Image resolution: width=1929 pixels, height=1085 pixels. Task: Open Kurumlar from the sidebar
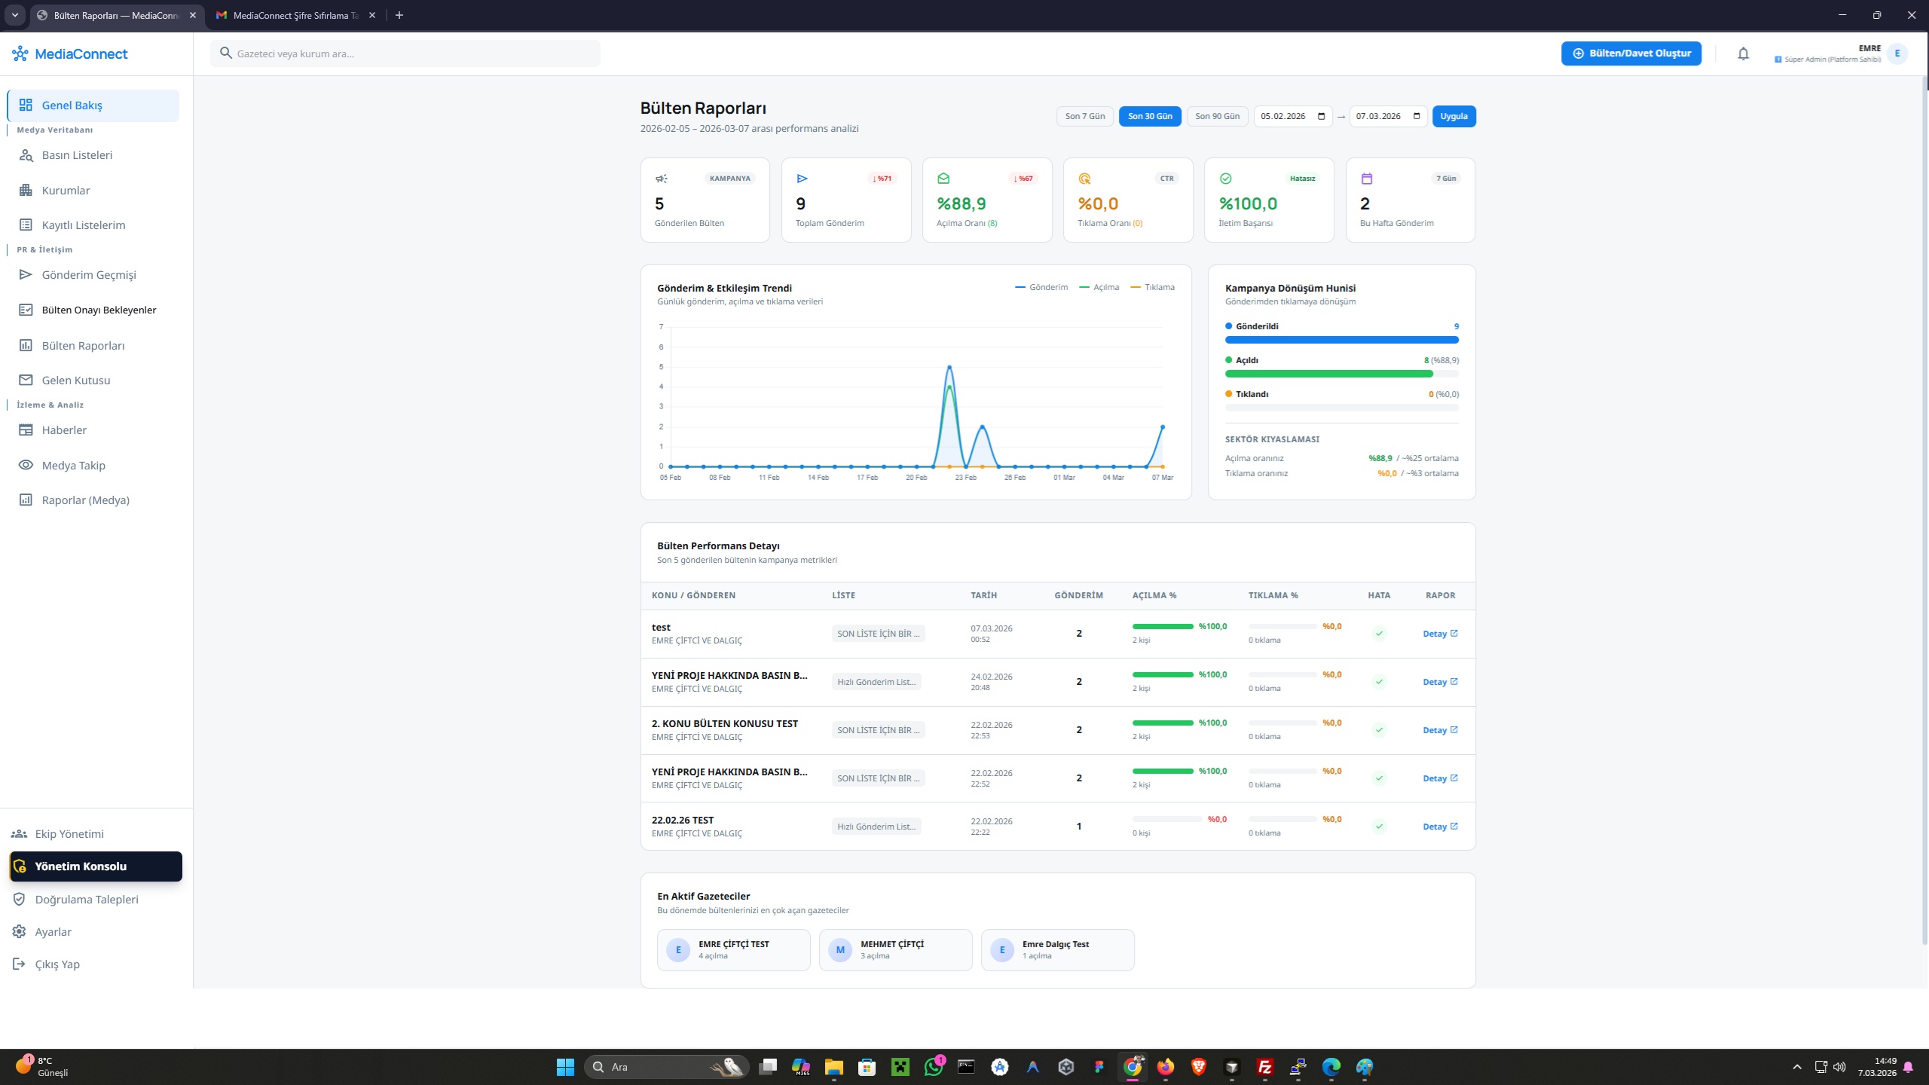[66, 191]
